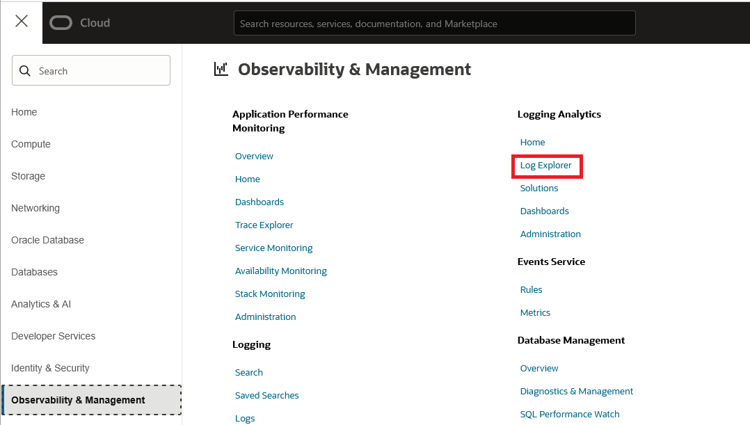Focus the top search resources field
The width and height of the screenshot is (750, 425).
click(434, 24)
